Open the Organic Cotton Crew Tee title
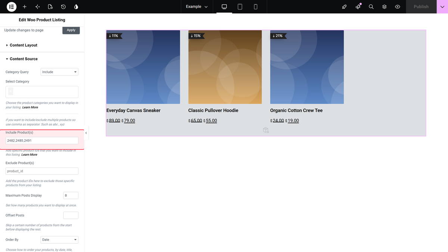Image resolution: width=448 pixels, height=252 pixels. point(296,111)
